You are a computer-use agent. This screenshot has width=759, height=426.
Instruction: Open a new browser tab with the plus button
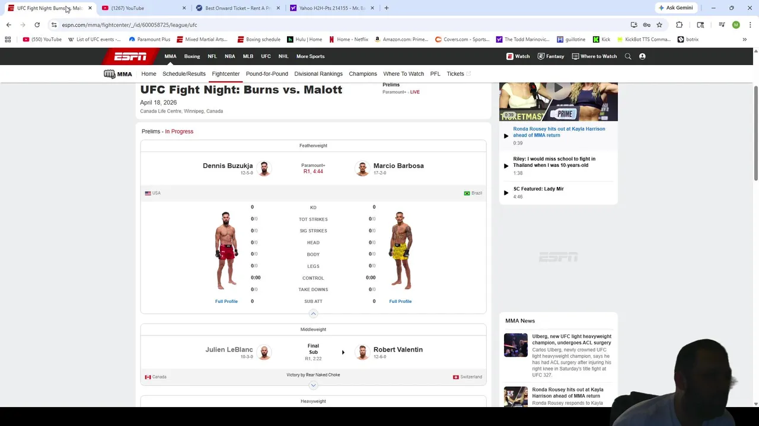coord(386,8)
